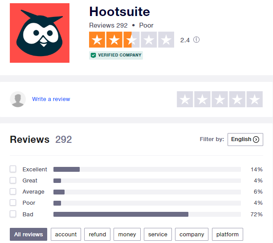Screen dimensions: 273x243
Task: Click the Bad 72% rating bar
Action: point(147,215)
